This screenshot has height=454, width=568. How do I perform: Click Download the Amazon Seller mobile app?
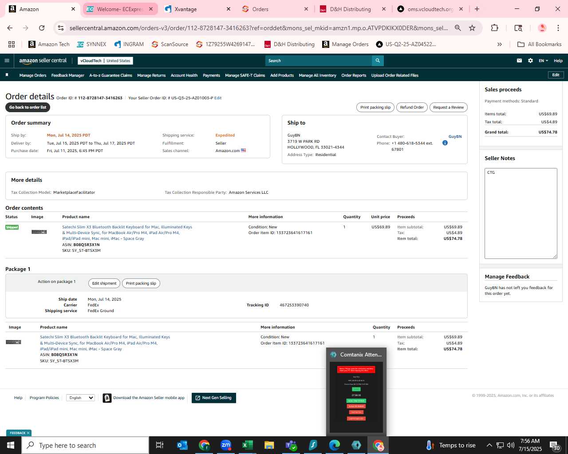(x=144, y=398)
